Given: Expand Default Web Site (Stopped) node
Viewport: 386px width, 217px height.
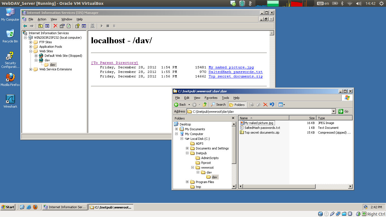Looking at the screenshot, I should click(x=36, y=56).
